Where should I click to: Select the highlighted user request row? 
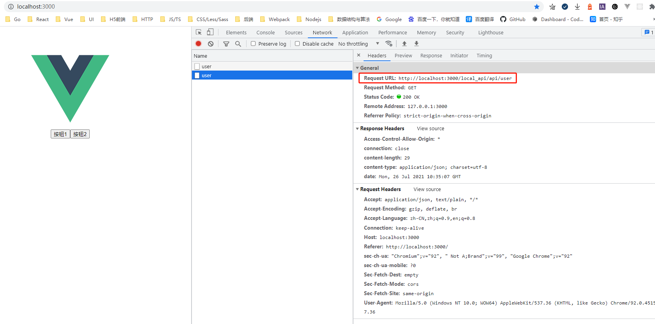click(x=272, y=75)
